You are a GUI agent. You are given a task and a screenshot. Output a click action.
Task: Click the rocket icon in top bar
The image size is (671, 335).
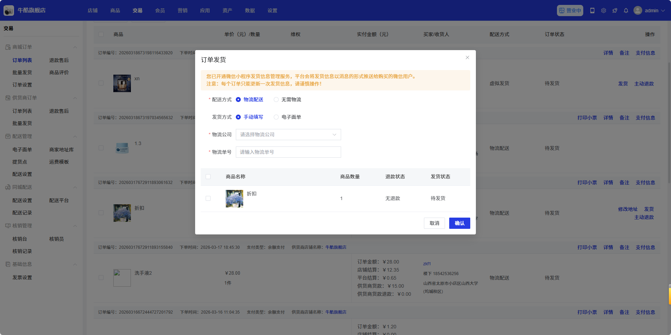[614, 11]
